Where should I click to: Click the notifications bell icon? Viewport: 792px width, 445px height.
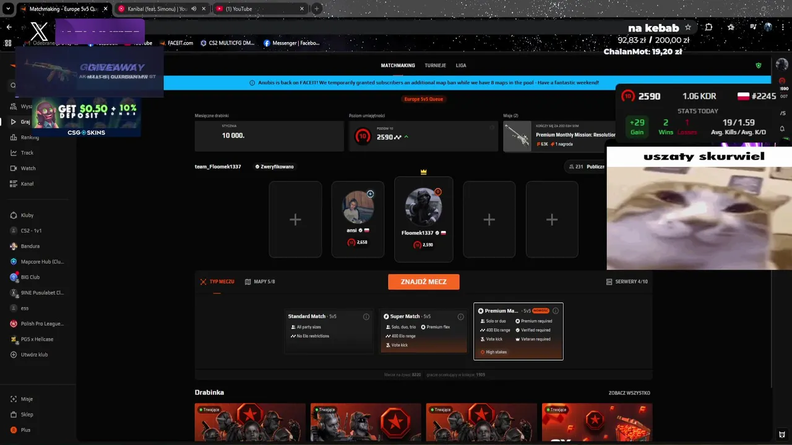coord(782,129)
